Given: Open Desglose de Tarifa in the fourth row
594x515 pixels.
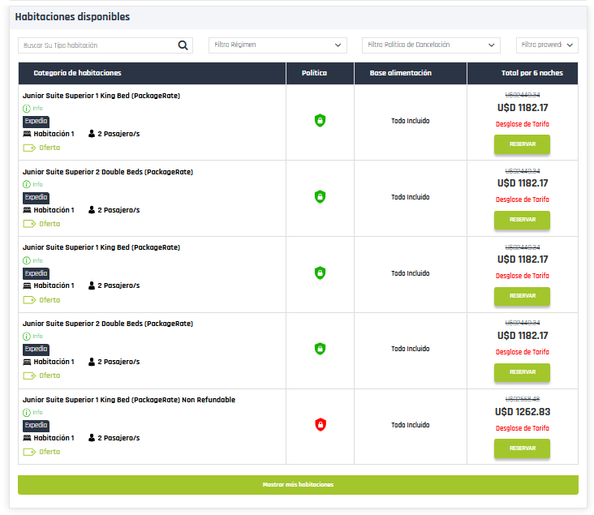Looking at the screenshot, I should [523, 352].
